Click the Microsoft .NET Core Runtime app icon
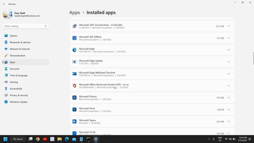Viewport: 254px width, 143px height. tap(74, 26)
